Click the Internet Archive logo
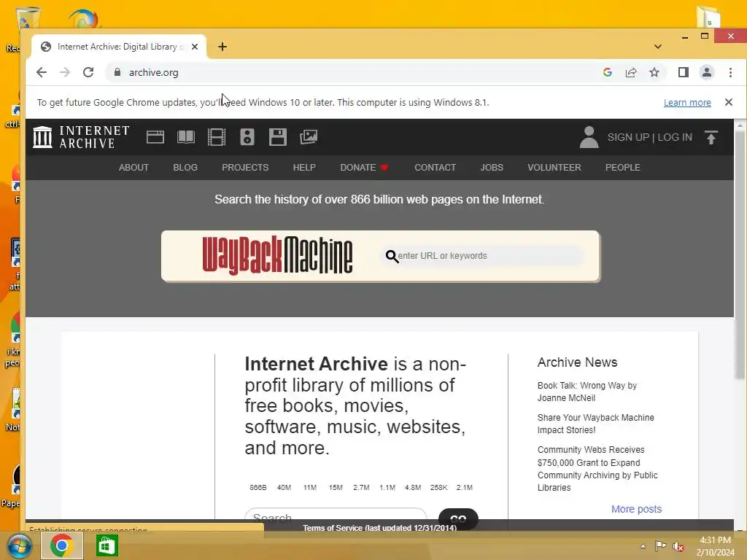747x560 pixels. 82,137
